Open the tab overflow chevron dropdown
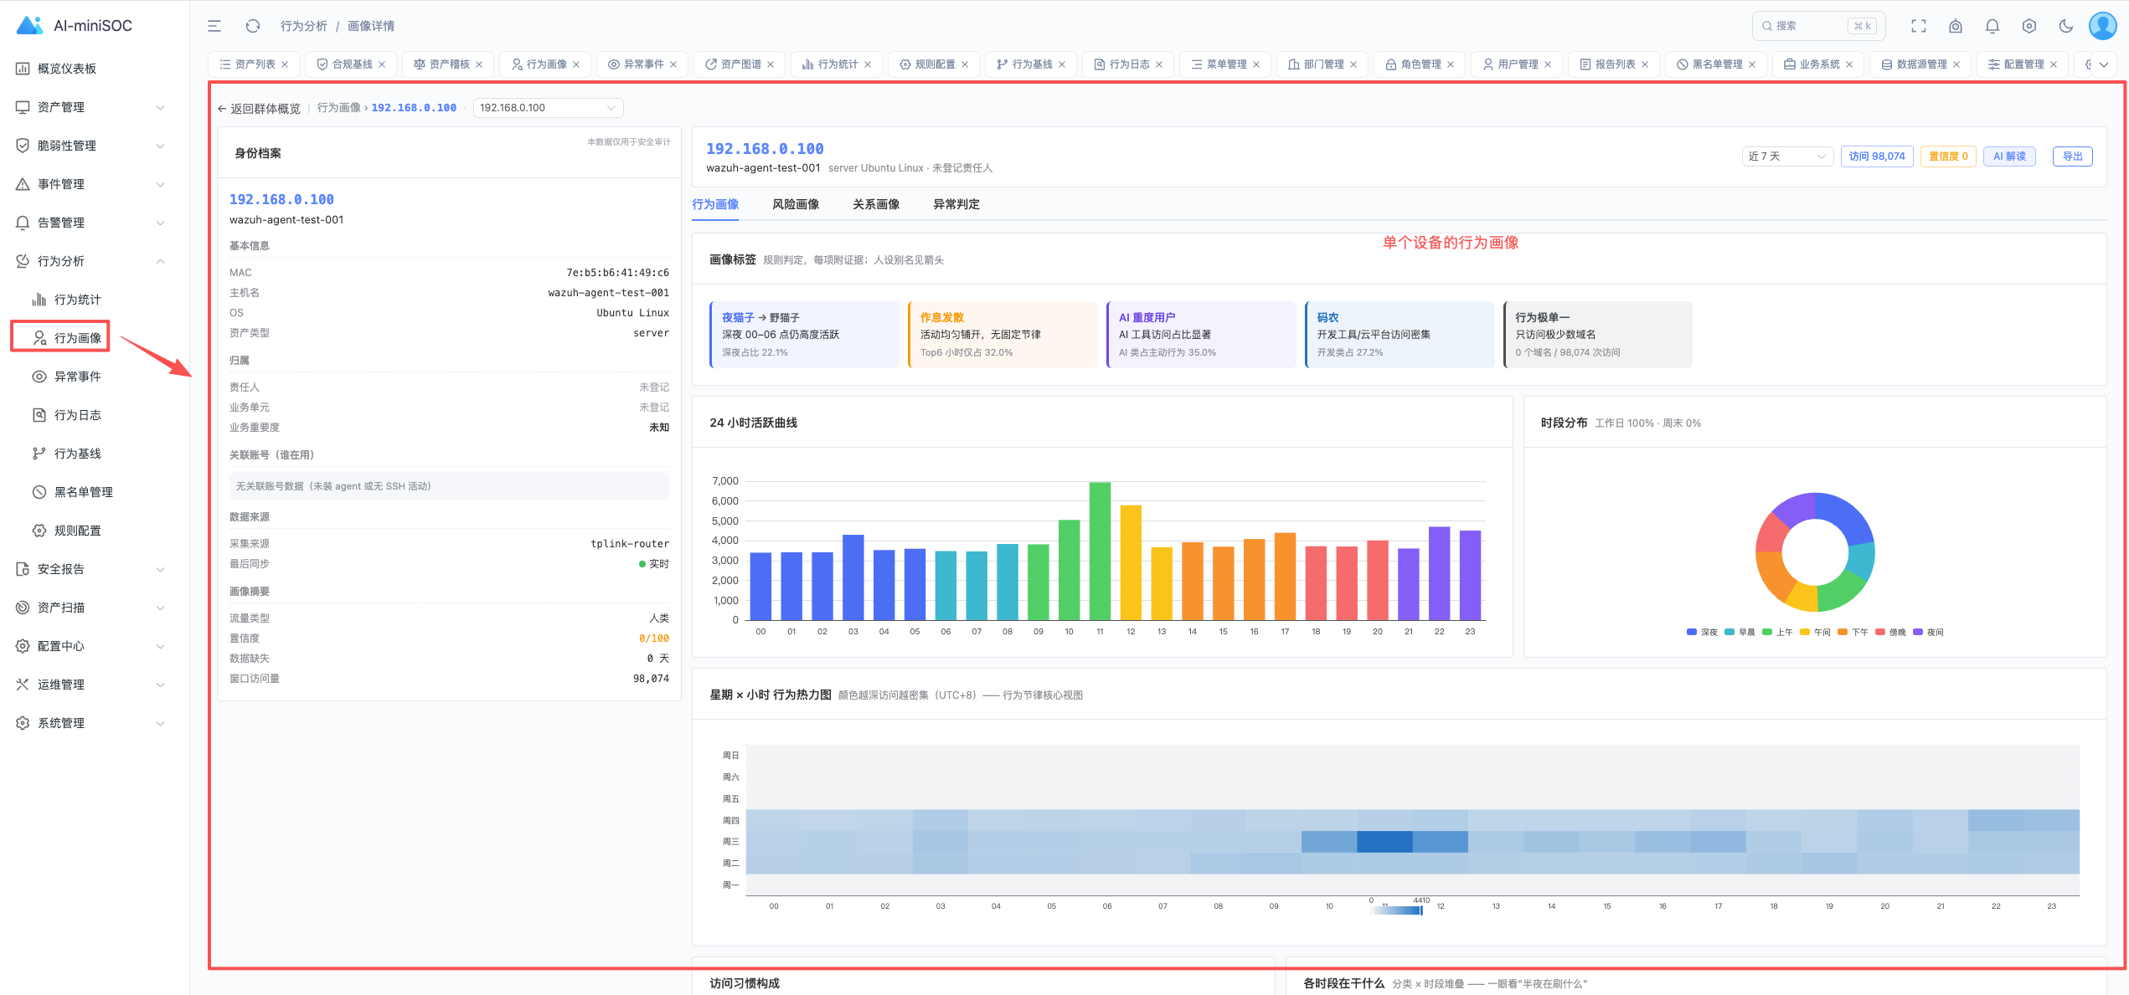 click(x=2103, y=64)
